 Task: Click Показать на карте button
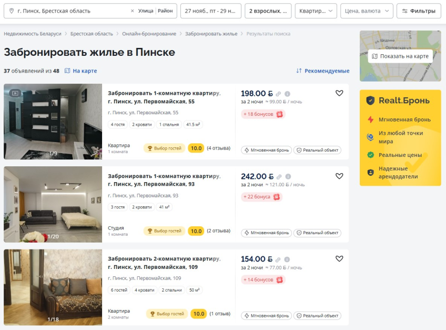coord(400,56)
